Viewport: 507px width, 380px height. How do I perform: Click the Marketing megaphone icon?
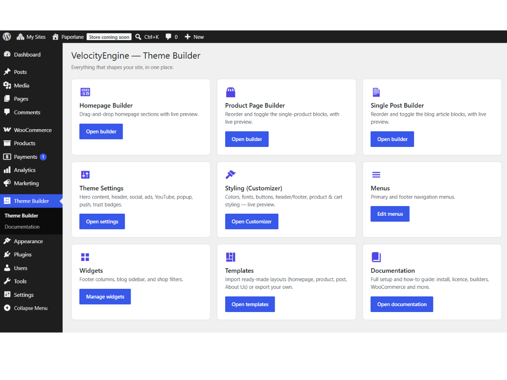click(7, 183)
